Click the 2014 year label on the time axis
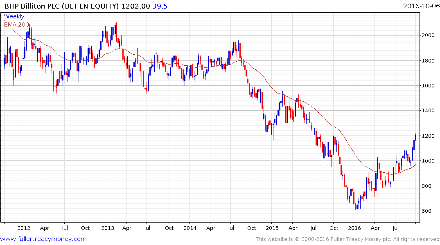Screen dimensions: 440x245 (190, 228)
